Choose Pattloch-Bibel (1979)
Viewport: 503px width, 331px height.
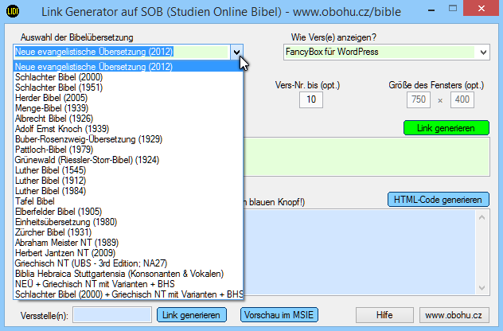128,150
